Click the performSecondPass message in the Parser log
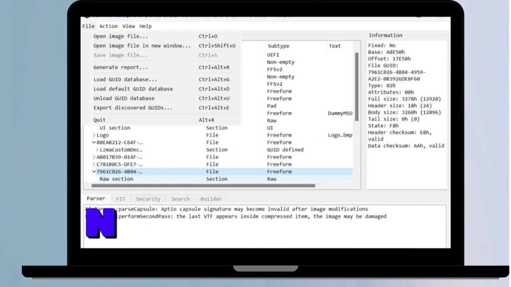Viewport: 511px width, 287px height. coord(236,216)
